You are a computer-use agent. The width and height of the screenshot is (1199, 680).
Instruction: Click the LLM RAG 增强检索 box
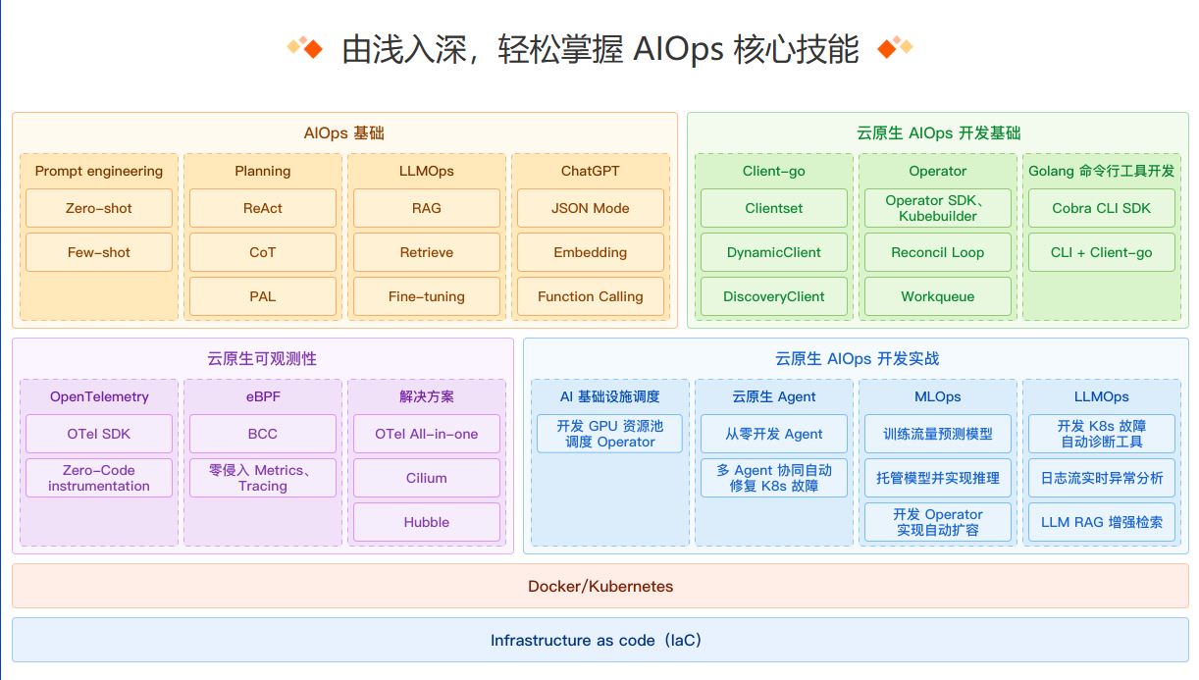(x=1102, y=522)
